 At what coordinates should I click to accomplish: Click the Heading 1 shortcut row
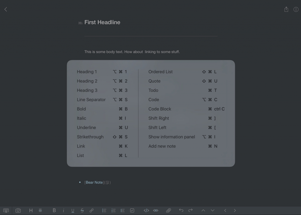102,72
